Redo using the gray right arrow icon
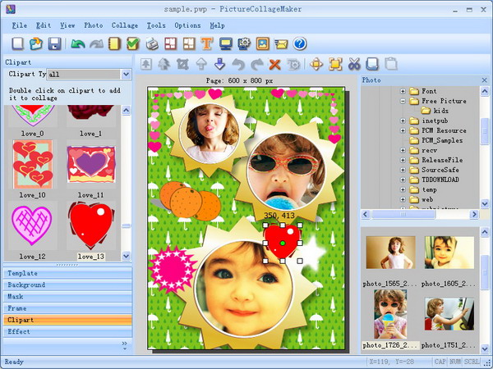 click(x=96, y=43)
